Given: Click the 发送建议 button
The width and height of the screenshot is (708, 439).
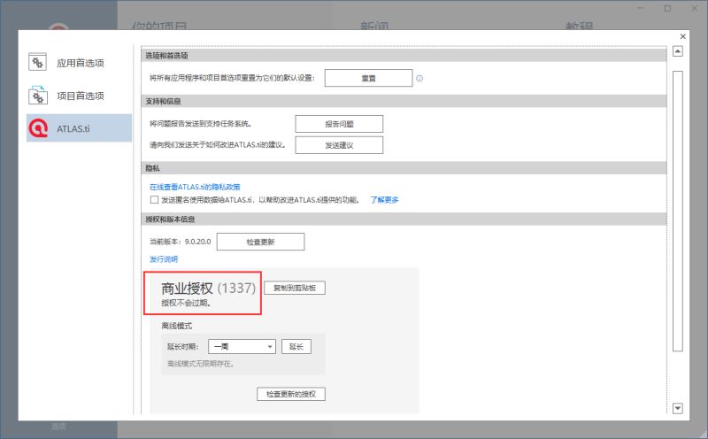Looking at the screenshot, I should coord(339,145).
